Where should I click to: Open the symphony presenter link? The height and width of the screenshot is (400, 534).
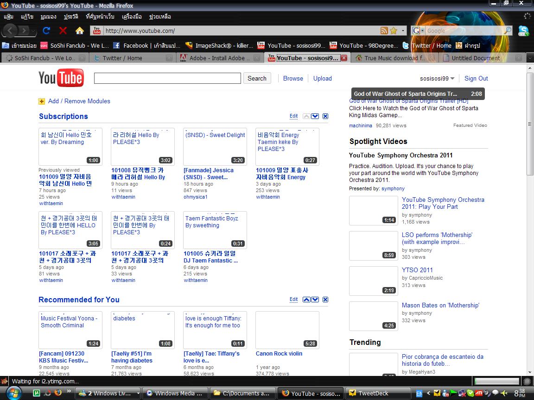point(393,189)
